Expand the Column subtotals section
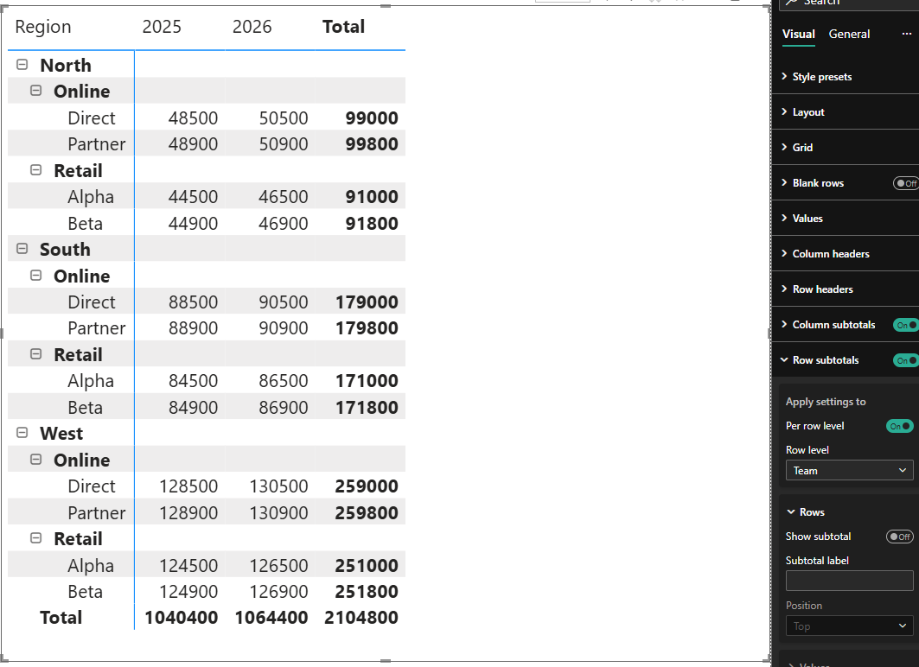919x667 pixels. coord(833,324)
